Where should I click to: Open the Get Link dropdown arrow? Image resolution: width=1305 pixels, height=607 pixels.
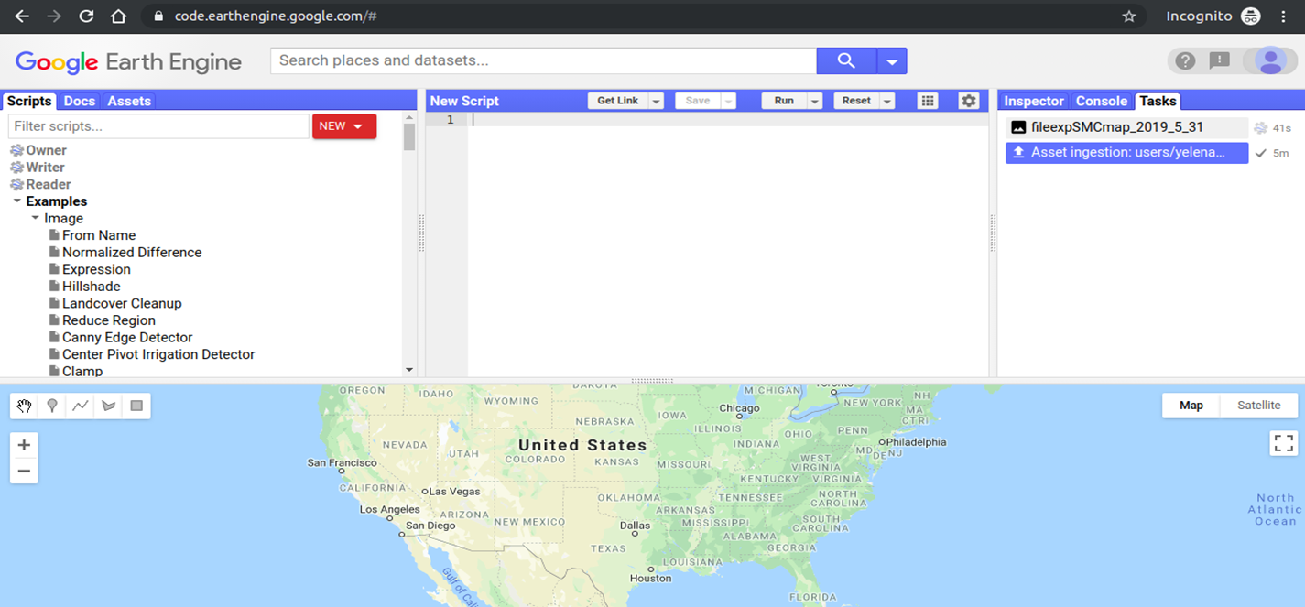click(x=656, y=101)
